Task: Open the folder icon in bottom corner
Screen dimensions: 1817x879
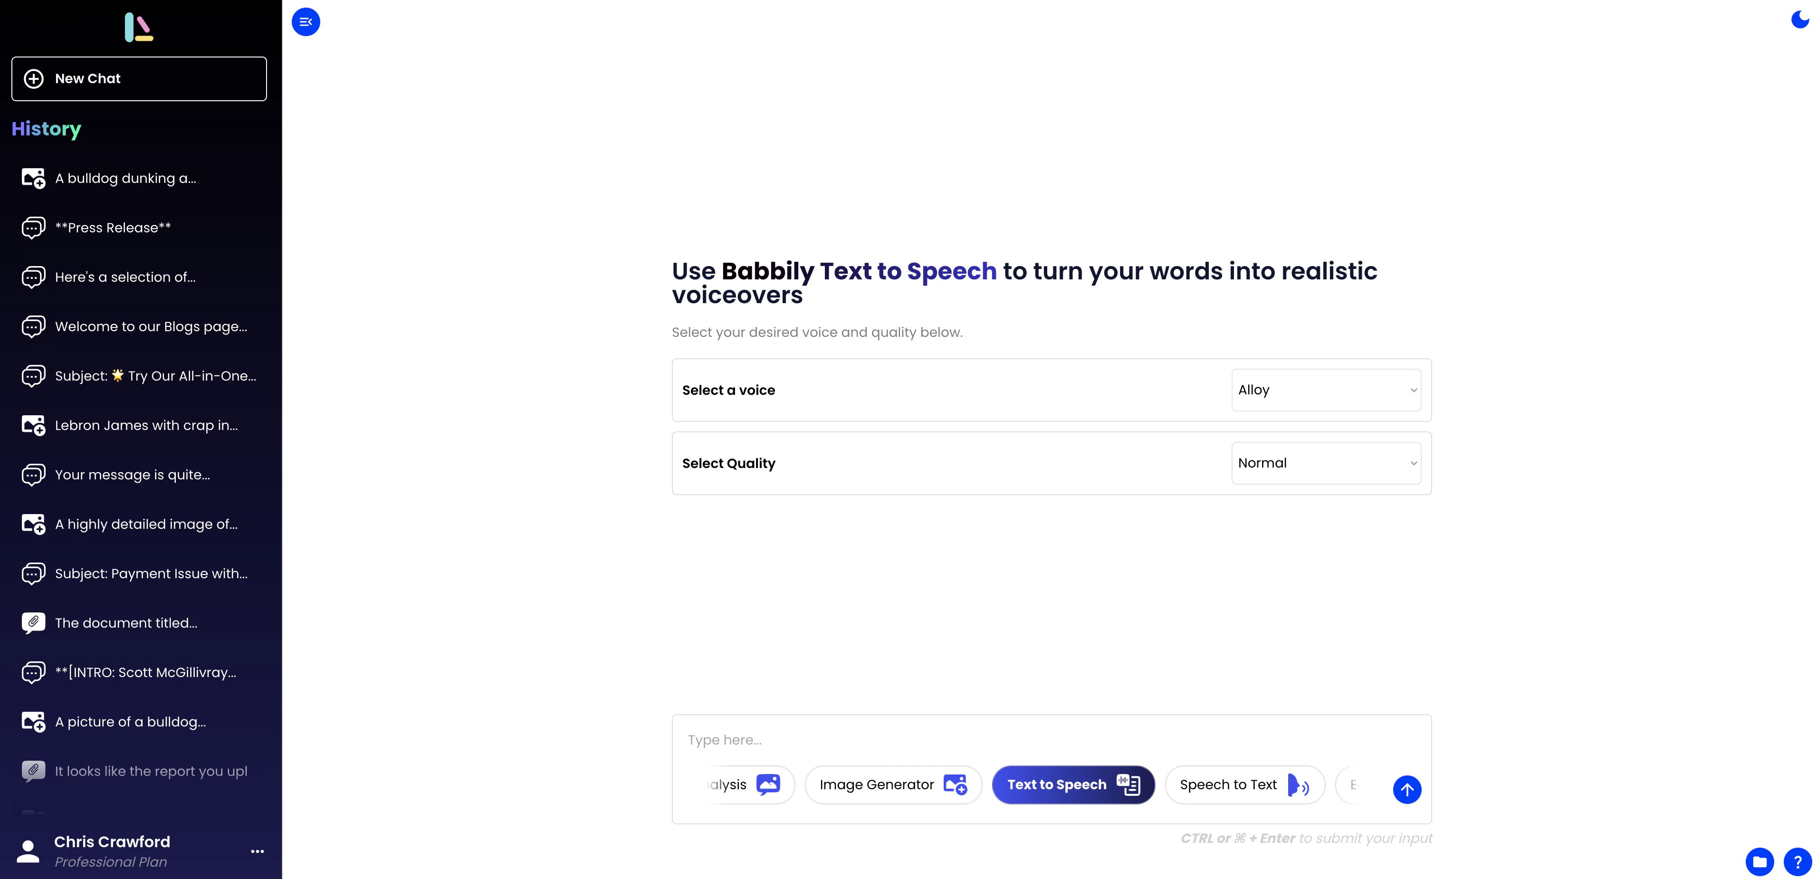Action: tap(1759, 861)
